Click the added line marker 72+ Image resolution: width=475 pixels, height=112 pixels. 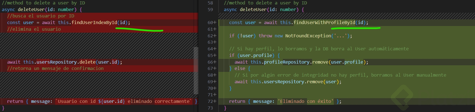pos(212,101)
